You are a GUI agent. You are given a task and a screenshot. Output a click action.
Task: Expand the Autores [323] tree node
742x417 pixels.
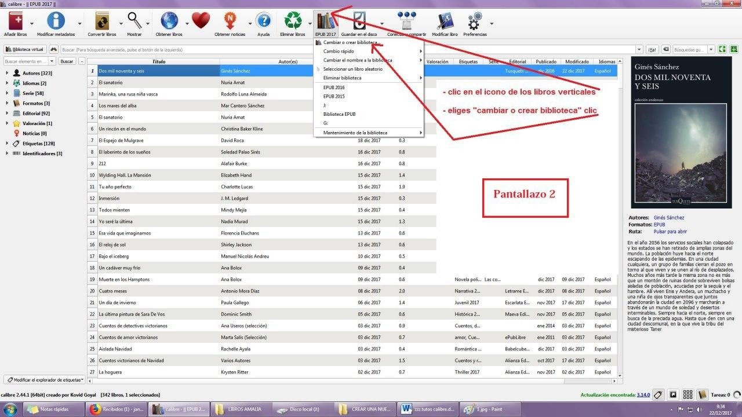pos(7,74)
